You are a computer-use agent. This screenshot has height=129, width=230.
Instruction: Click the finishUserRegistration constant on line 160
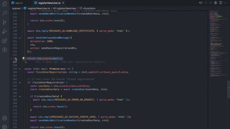tap(51, 72)
